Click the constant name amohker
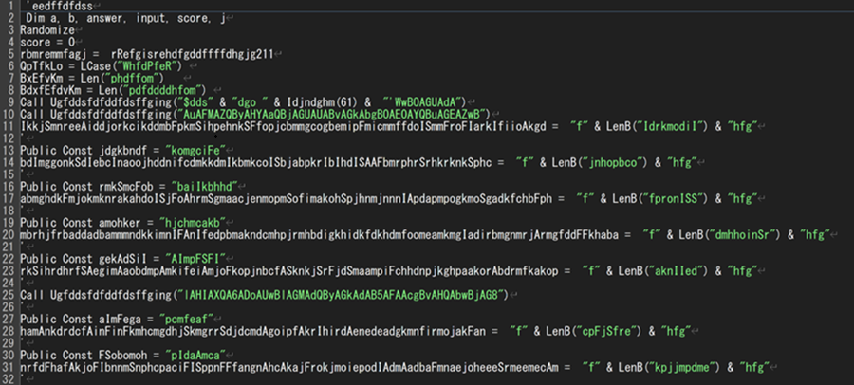This screenshot has height=385, width=854. click(122, 223)
